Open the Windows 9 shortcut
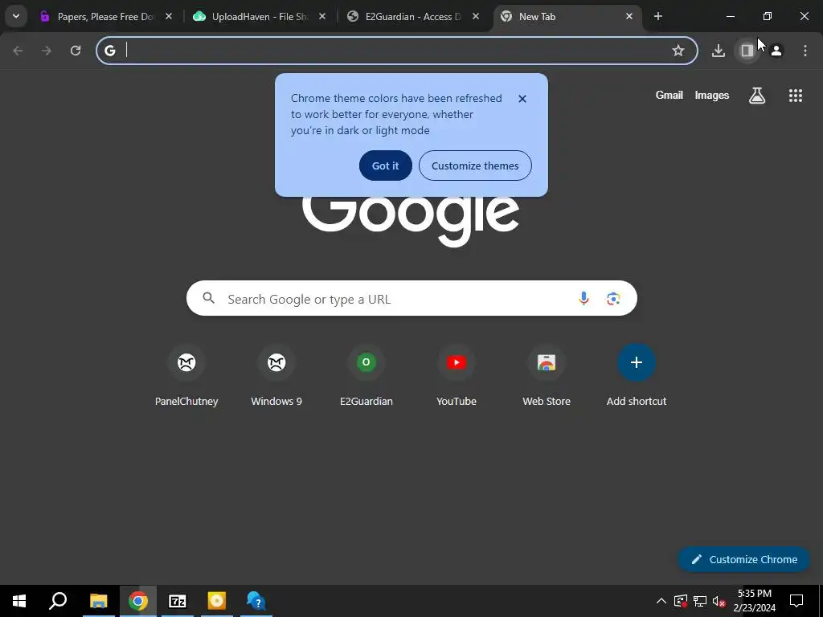This screenshot has width=823, height=617. 276,377
